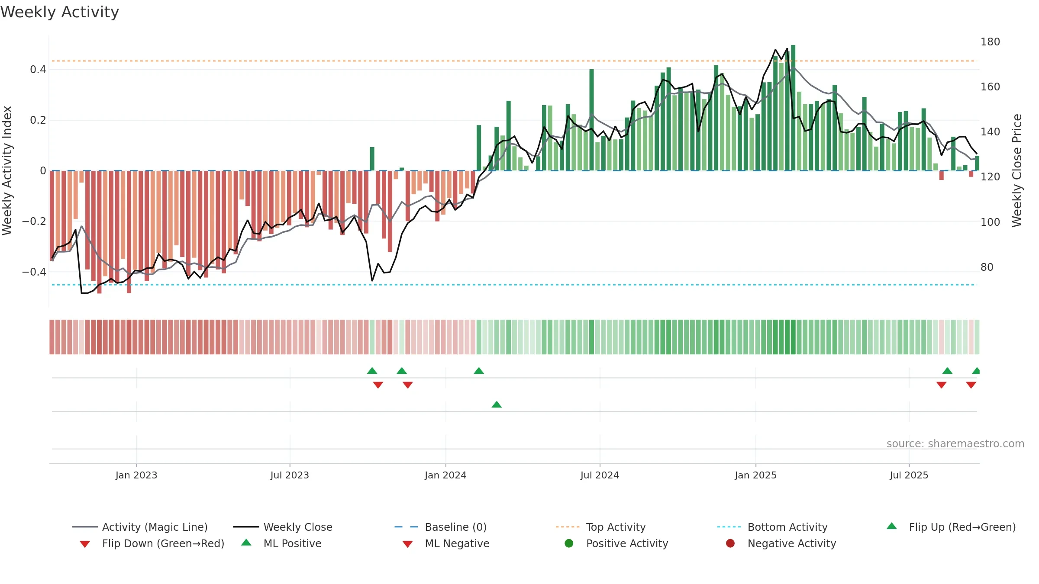Toggle the Activity (Magic Line) legend entry
The height and width of the screenshot is (584, 1039).
point(139,527)
